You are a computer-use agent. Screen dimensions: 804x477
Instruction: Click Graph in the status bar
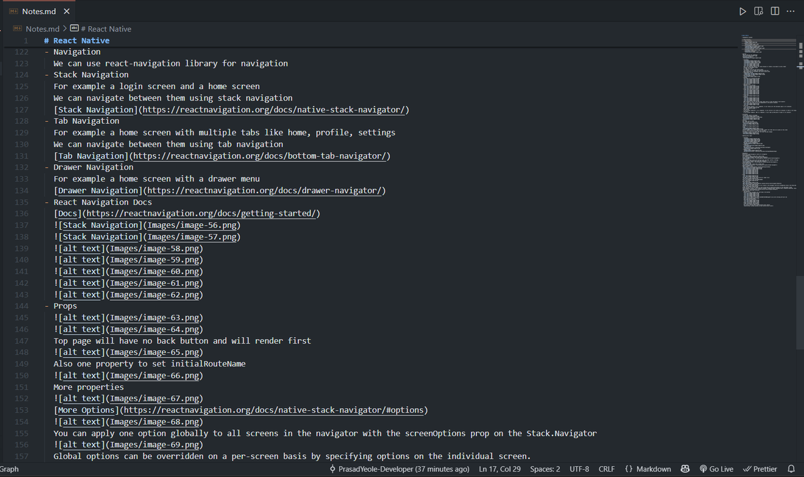point(9,469)
